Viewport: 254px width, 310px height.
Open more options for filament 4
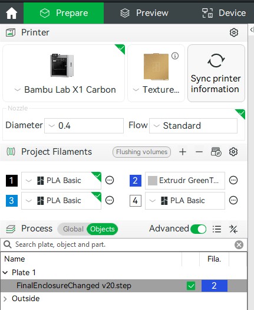(233, 201)
